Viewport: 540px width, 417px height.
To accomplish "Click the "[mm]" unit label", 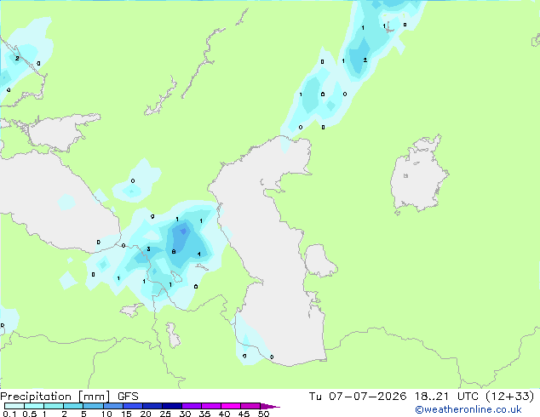I will coord(94,397).
